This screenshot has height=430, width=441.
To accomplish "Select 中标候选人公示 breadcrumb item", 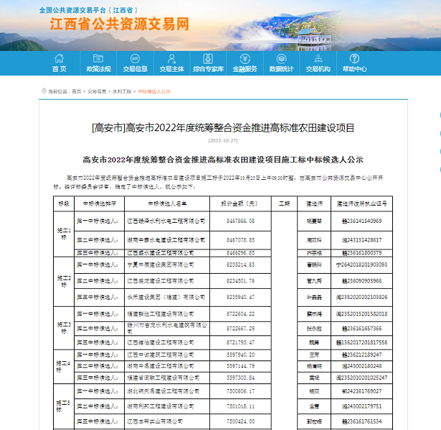I will 154,92.
